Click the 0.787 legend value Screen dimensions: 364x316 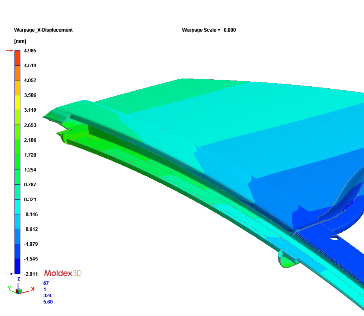30,184
